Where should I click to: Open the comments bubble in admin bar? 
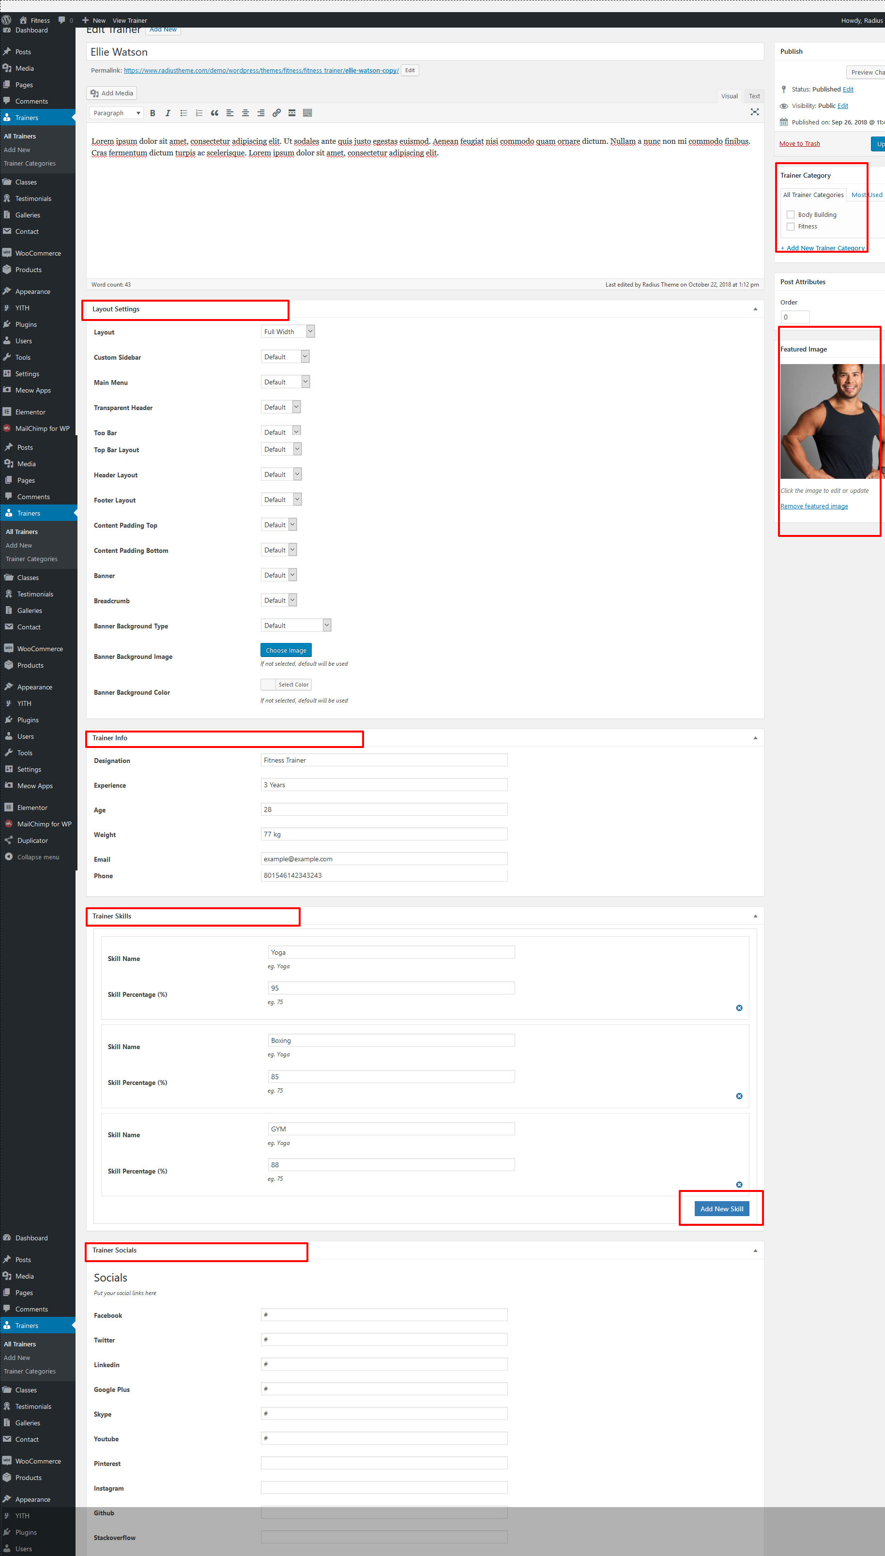pyautogui.click(x=61, y=20)
